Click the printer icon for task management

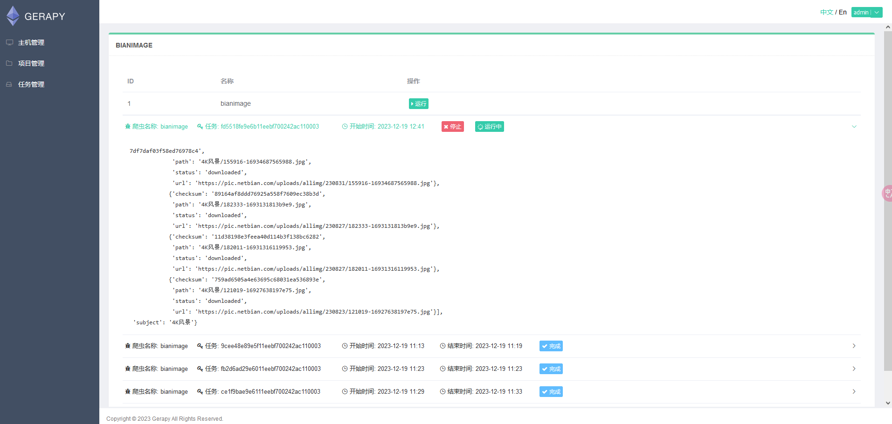click(x=9, y=84)
